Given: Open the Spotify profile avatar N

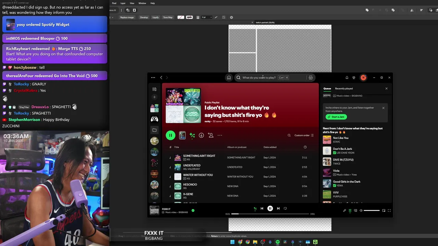Looking at the screenshot, I should coord(363,78).
